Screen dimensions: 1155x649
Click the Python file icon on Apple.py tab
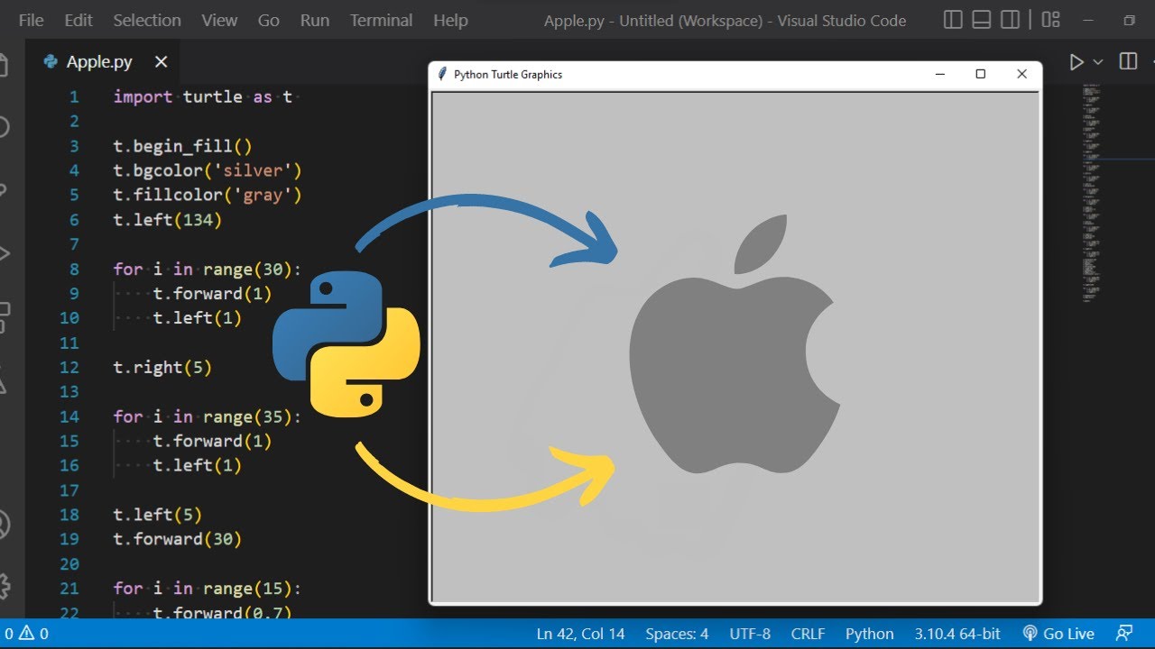(x=51, y=61)
